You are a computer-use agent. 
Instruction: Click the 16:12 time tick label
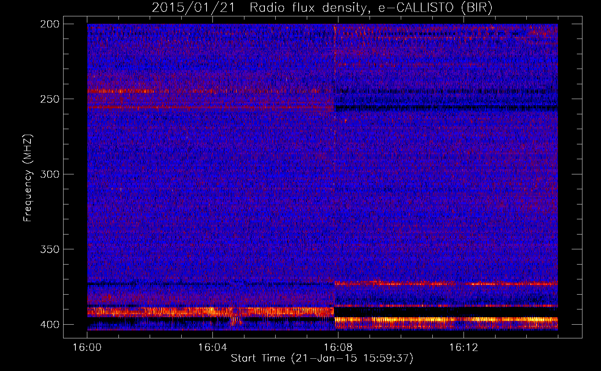[x=464, y=348]
